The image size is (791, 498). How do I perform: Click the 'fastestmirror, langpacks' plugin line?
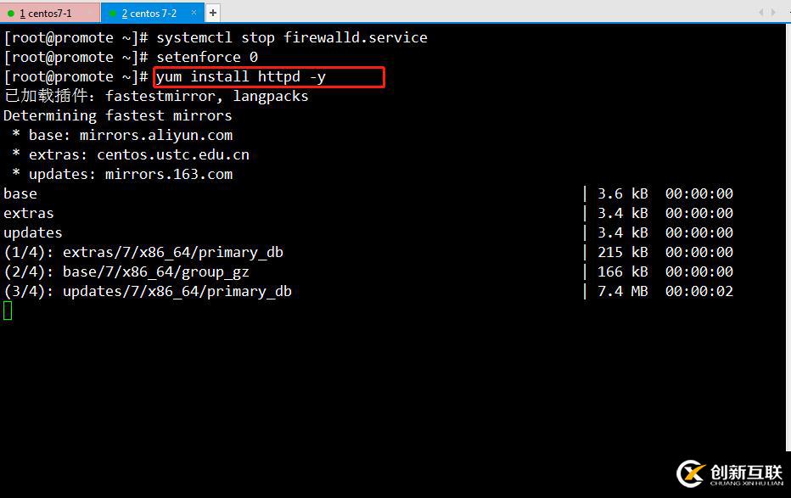click(x=156, y=96)
